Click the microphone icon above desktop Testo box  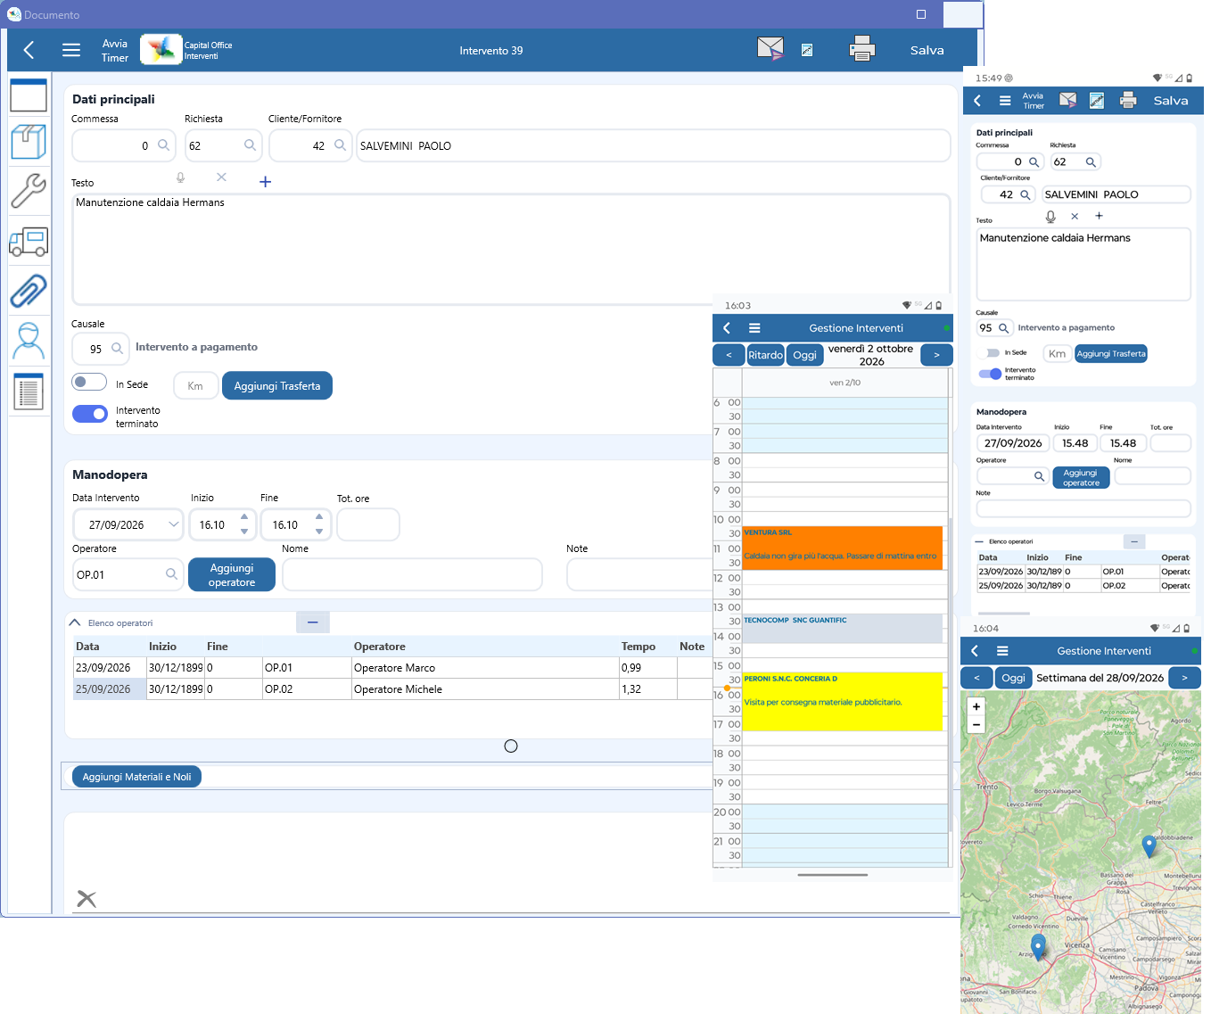pos(180,178)
